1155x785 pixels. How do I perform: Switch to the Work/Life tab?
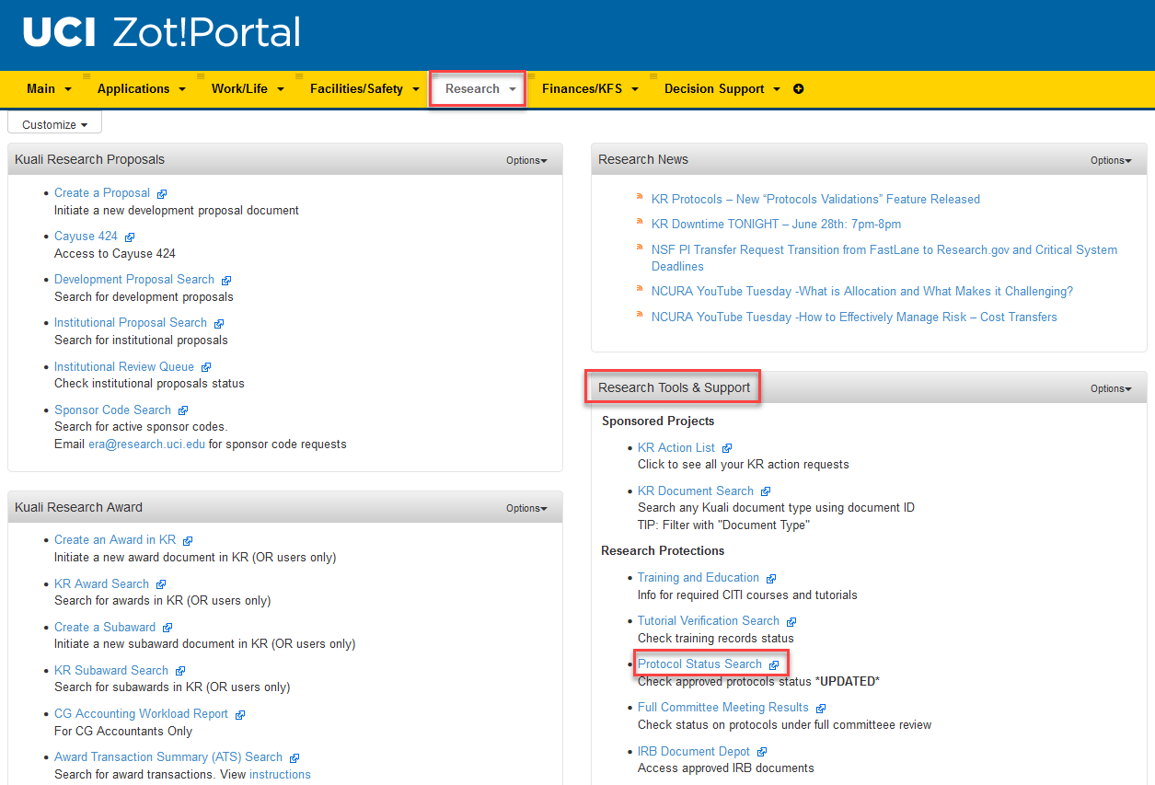(x=239, y=89)
